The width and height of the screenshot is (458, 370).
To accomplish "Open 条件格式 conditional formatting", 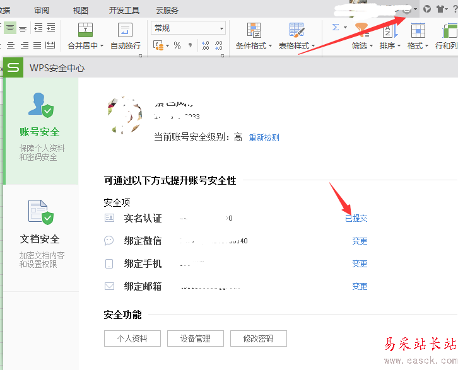I will (254, 36).
